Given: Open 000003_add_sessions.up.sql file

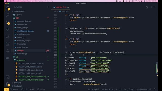Looking at the screenshot, I should (31, 80).
